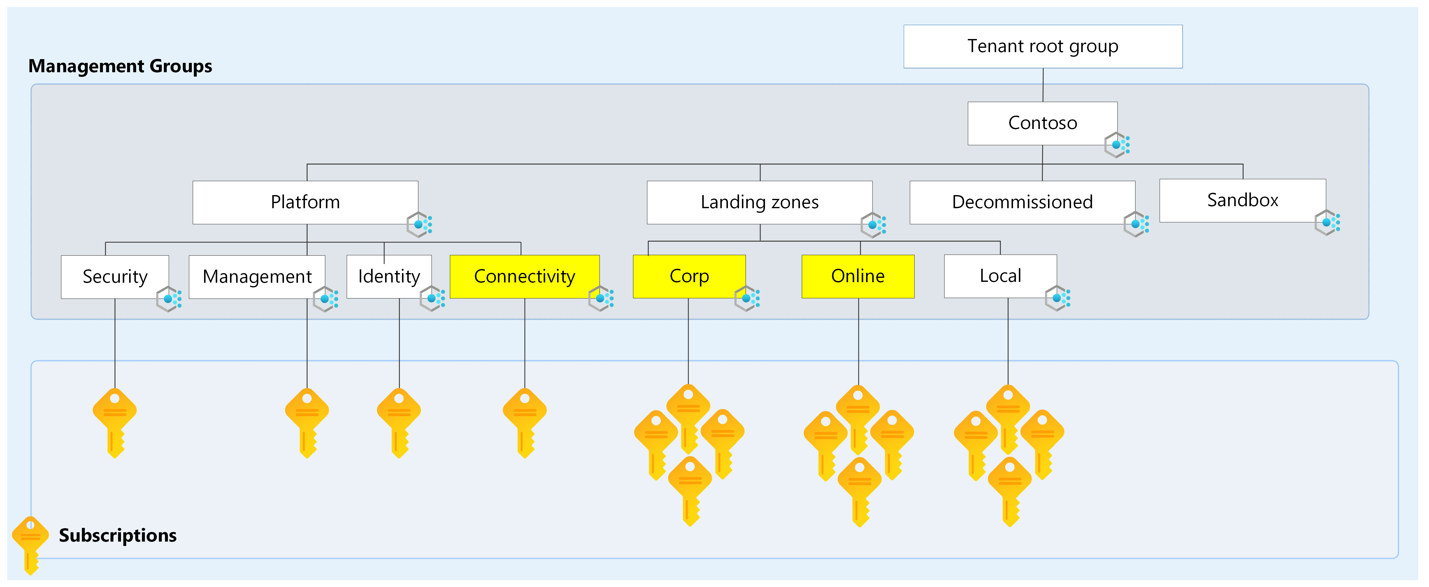Click the highlighted Corp box

(x=689, y=276)
